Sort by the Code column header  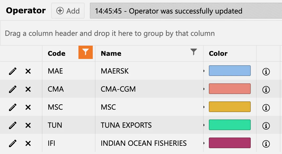[x=56, y=53]
